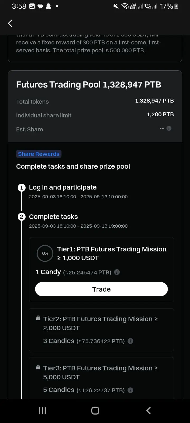Tap info icon beside 5 Candies reward
190x423 pixels.
pyautogui.click(x=130, y=390)
